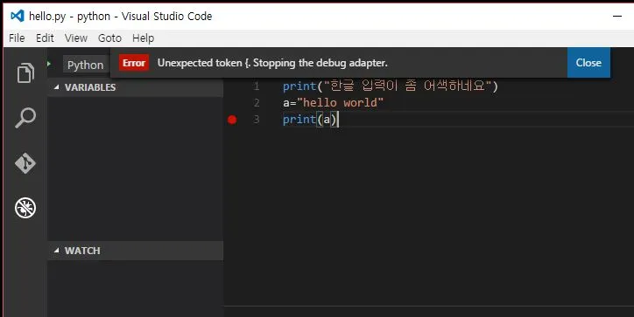
Task: Minimize the Visual Studio Code window
Action: [x=617, y=16]
